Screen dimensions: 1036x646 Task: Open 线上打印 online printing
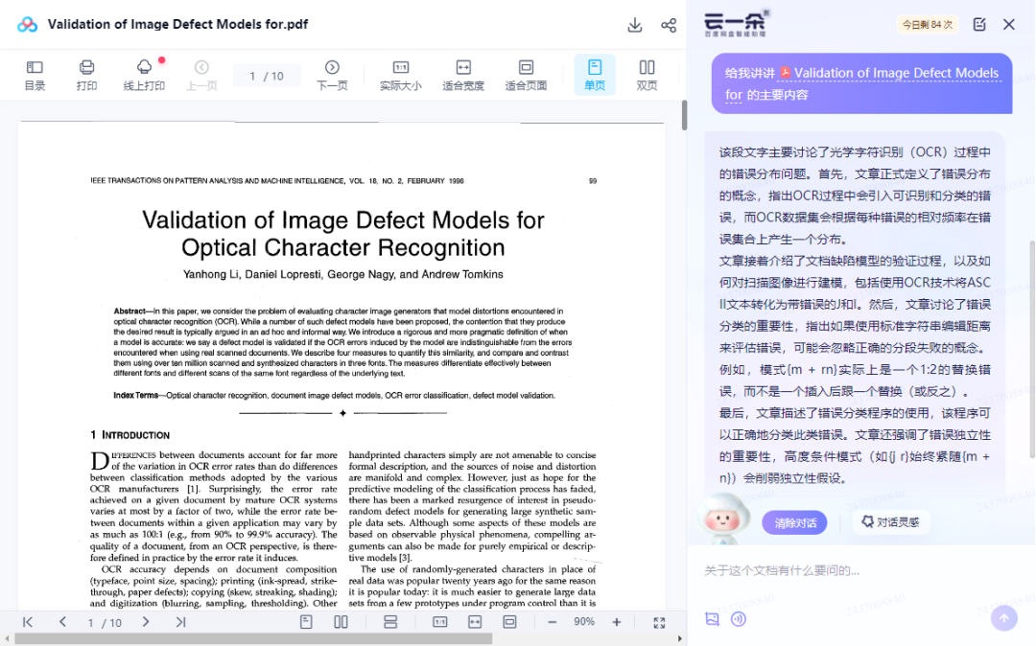tap(144, 75)
